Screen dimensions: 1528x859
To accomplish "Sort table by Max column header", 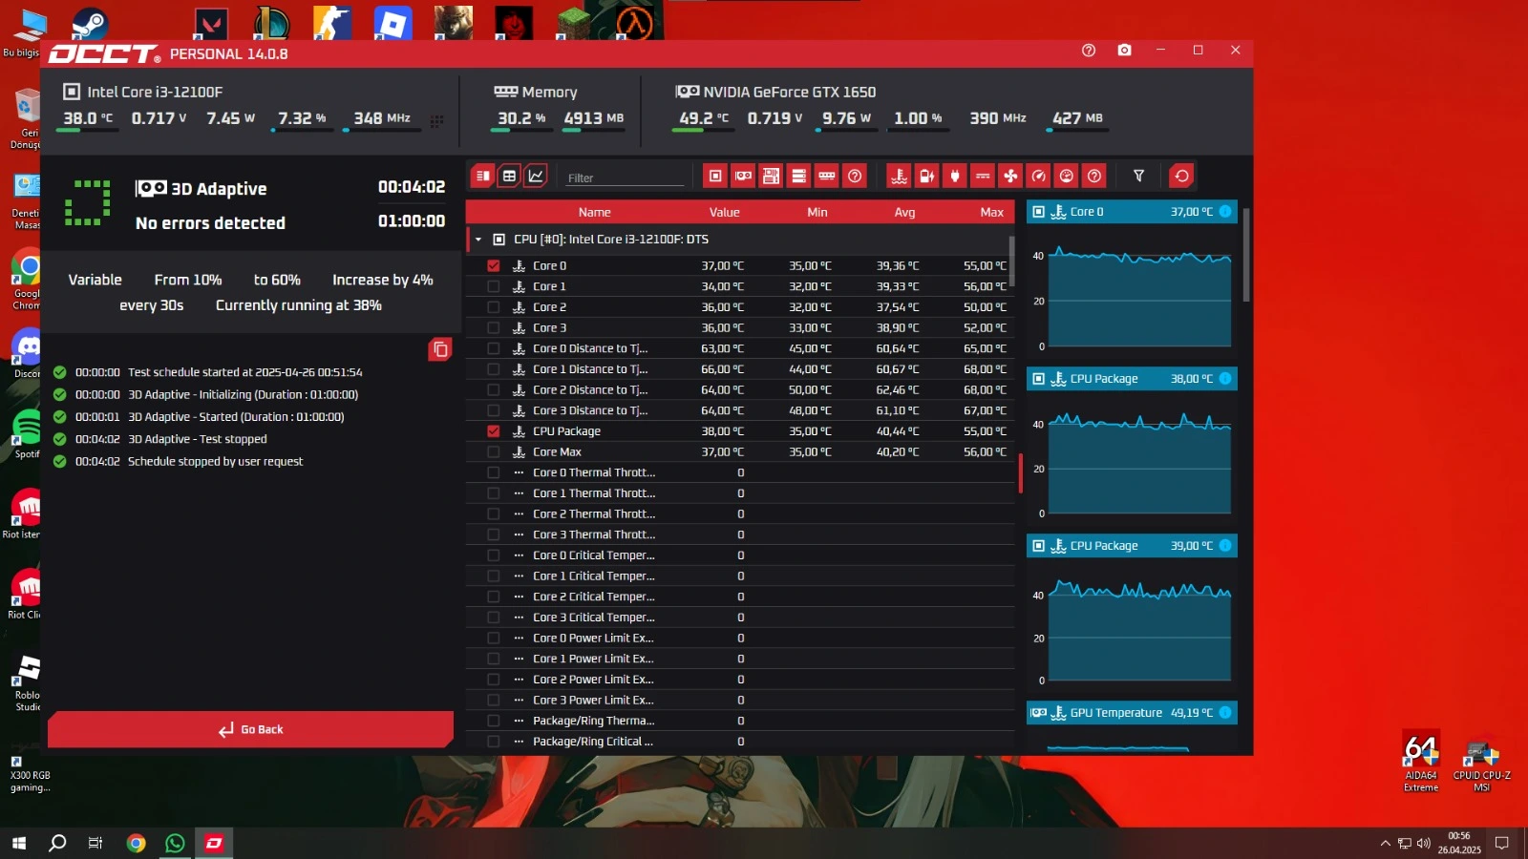I will (991, 212).
